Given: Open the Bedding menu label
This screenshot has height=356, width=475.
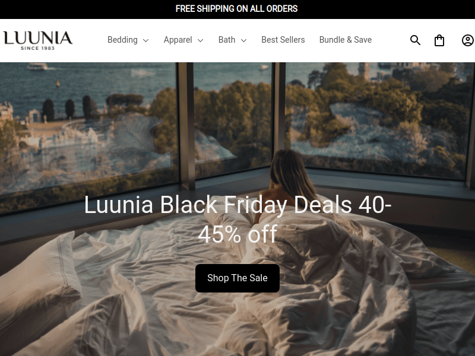Looking at the screenshot, I should (122, 40).
